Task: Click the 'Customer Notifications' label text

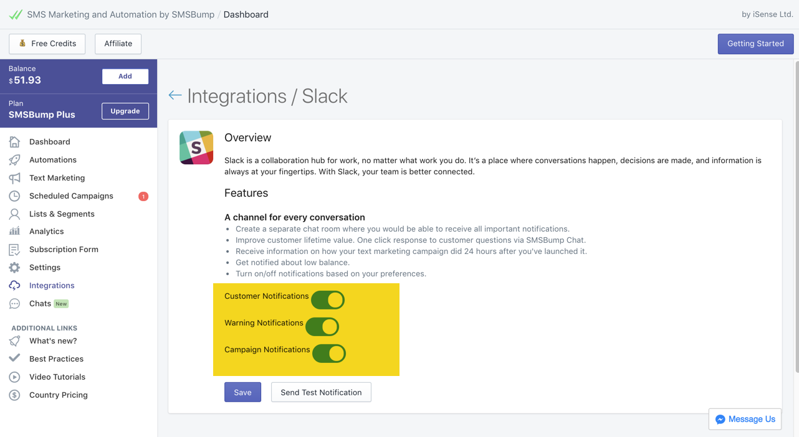Action: pos(266,296)
